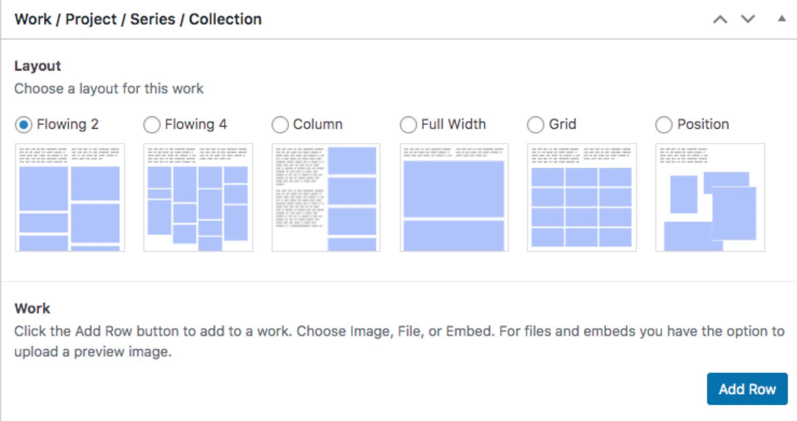Screen dimensions: 797x421
Task: Move the panel up with the up chevron
Action: pyautogui.click(x=719, y=20)
